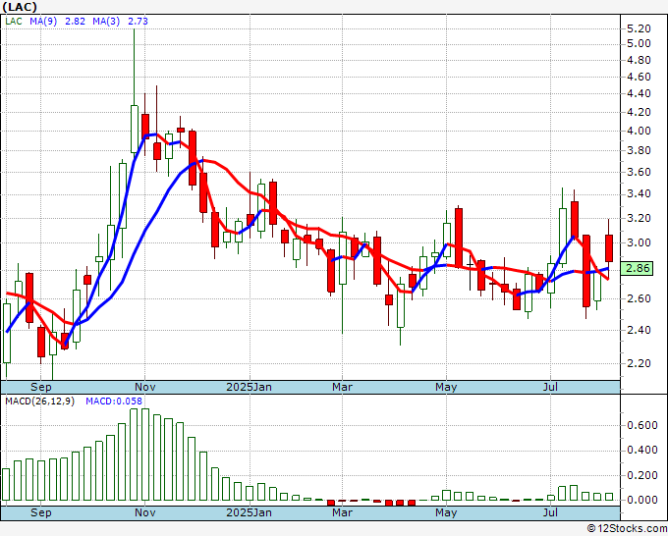The image size is (668, 536).
Task: Click the 5.00 price axis label
Action: (640, 43)
